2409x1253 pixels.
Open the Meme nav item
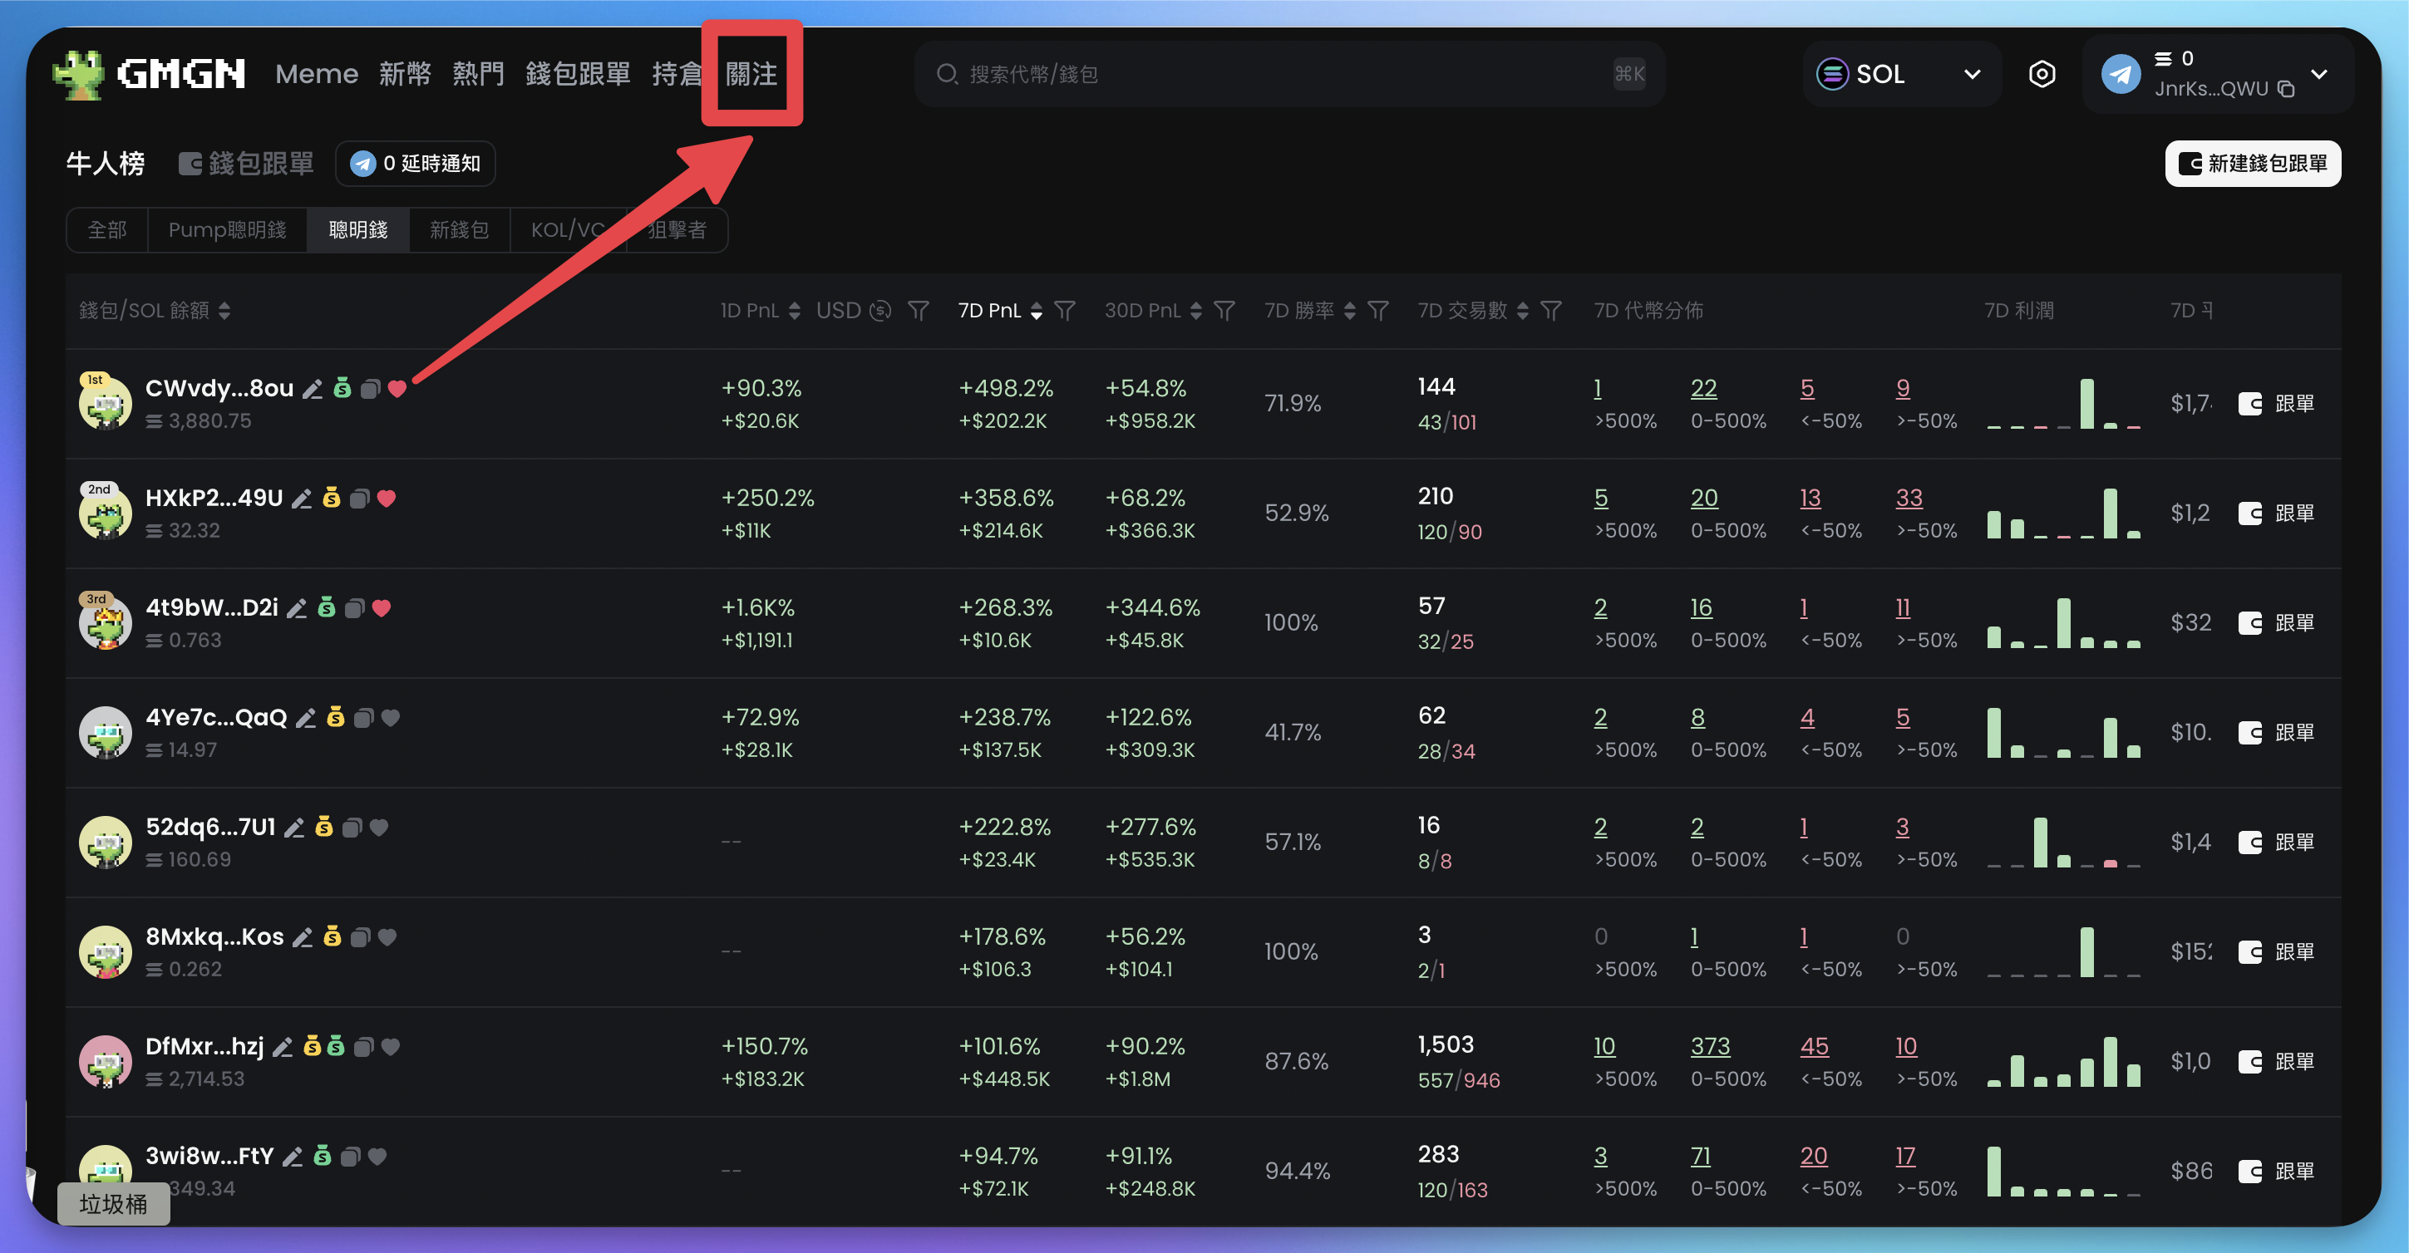[x=317, y=74]
